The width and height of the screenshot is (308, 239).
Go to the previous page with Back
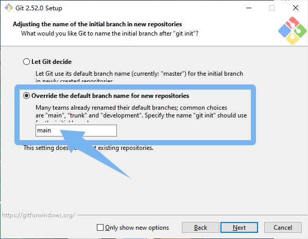point(200,228)
